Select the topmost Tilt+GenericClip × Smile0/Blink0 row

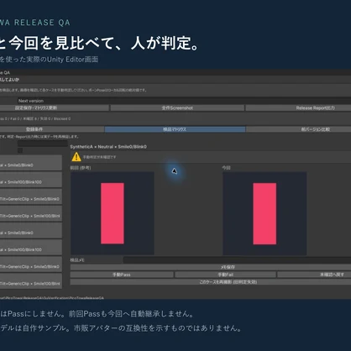coord(31,196)
